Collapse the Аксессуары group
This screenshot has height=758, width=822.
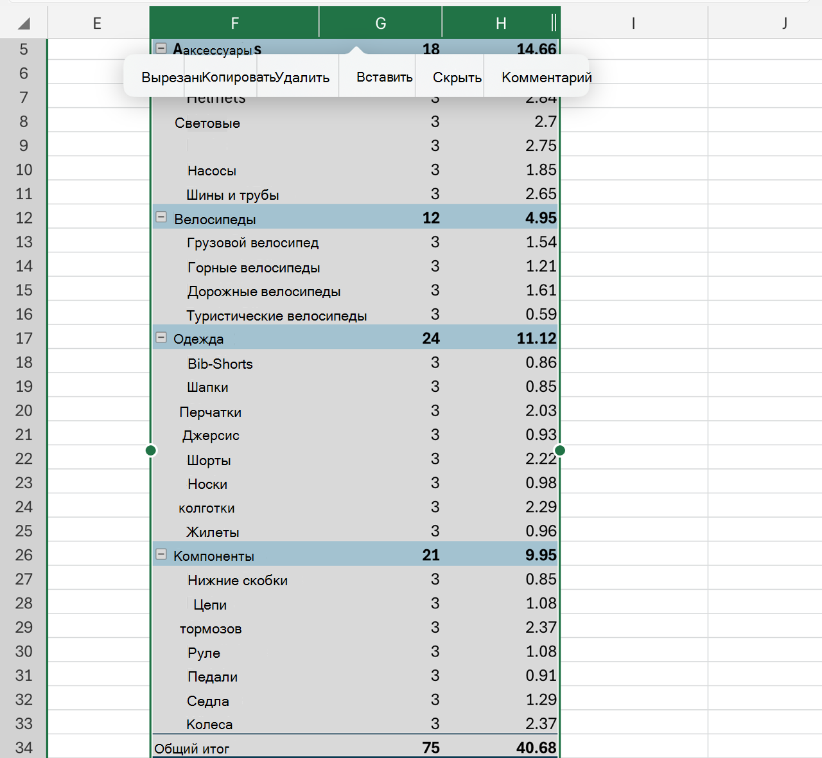point(161,48)
